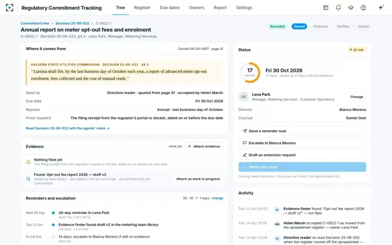Viewport: 392px width, 245px height.
Task: Click page title Annual report on meter opt-out
Action: tap(86, 30)
